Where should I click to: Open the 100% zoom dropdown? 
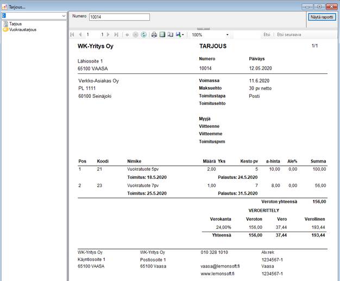227,35
